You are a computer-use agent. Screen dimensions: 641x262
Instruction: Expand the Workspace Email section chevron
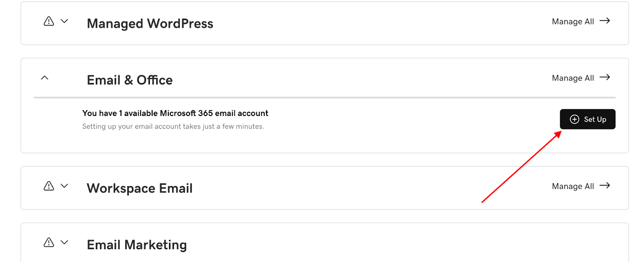[x=64, y=186]
